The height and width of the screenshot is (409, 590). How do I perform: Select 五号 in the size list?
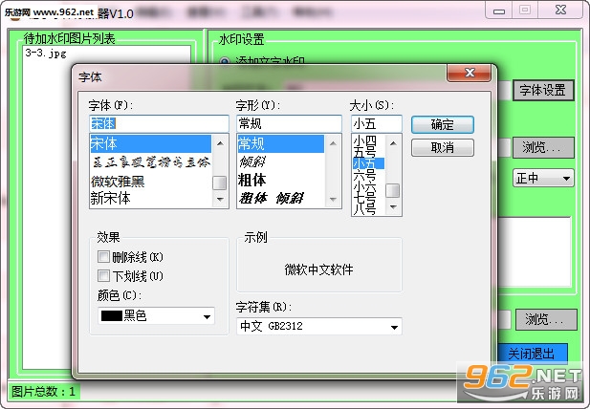(x=368, y=152)
